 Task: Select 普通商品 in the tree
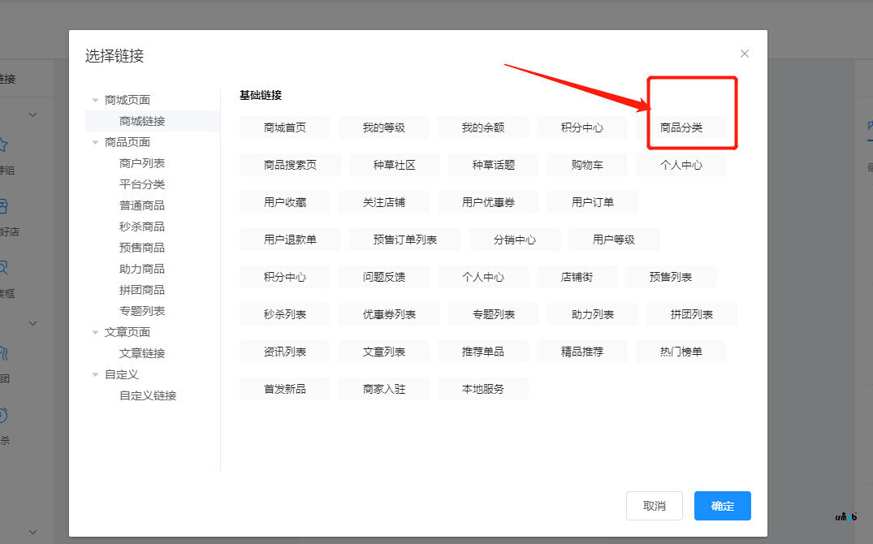pos(142,205)
